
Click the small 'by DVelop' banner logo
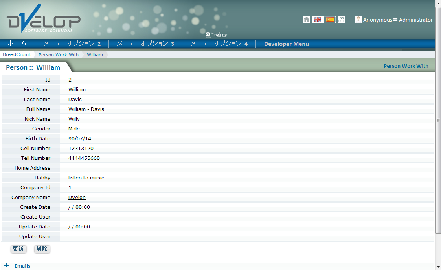[x=217, y=34]
